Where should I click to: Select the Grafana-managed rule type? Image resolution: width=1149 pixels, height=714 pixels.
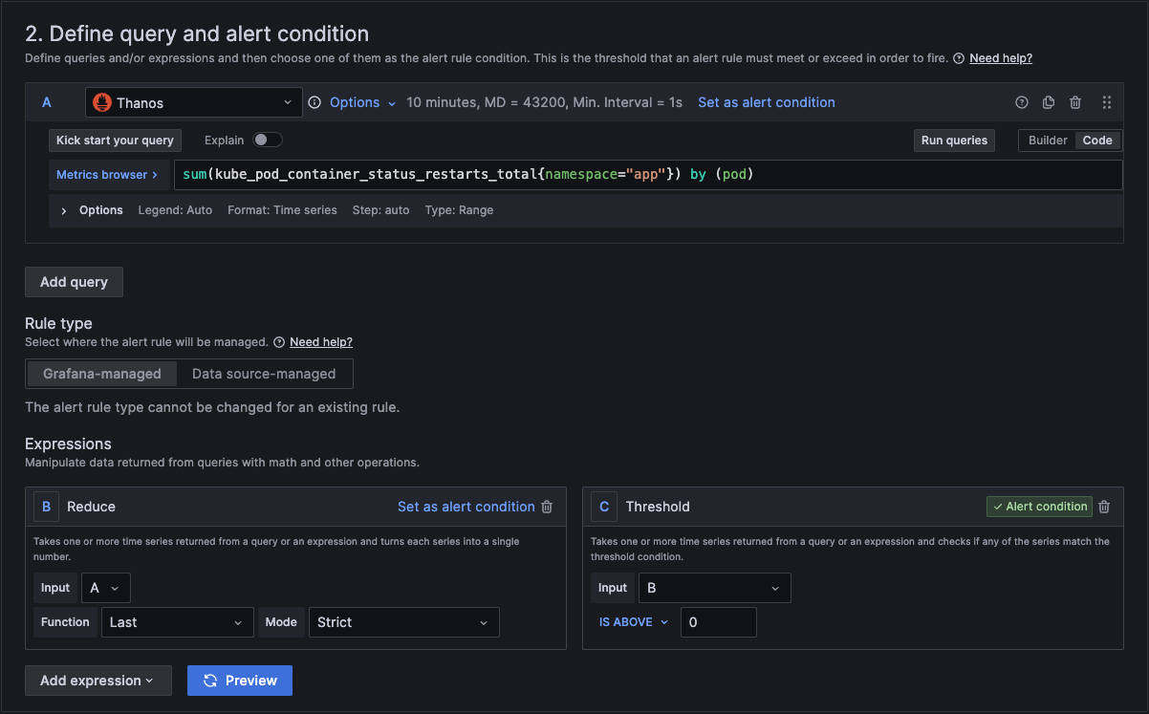pyautogui.click(x=100, y=373)
